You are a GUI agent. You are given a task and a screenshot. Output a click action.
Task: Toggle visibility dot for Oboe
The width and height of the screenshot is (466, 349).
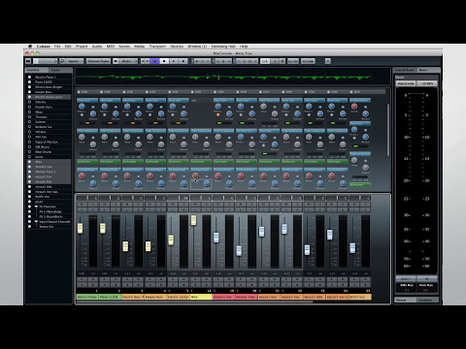(x=29, y=112)
